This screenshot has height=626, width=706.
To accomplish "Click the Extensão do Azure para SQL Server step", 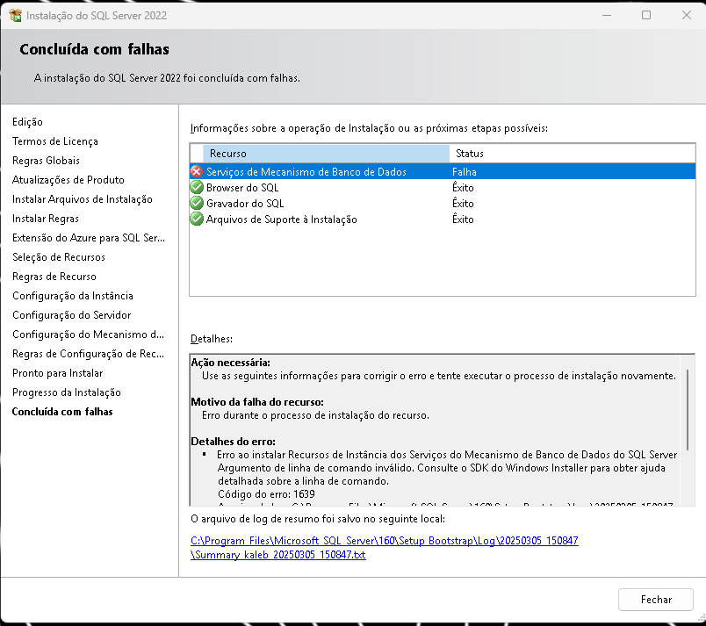I will click(x=89, y=238).
